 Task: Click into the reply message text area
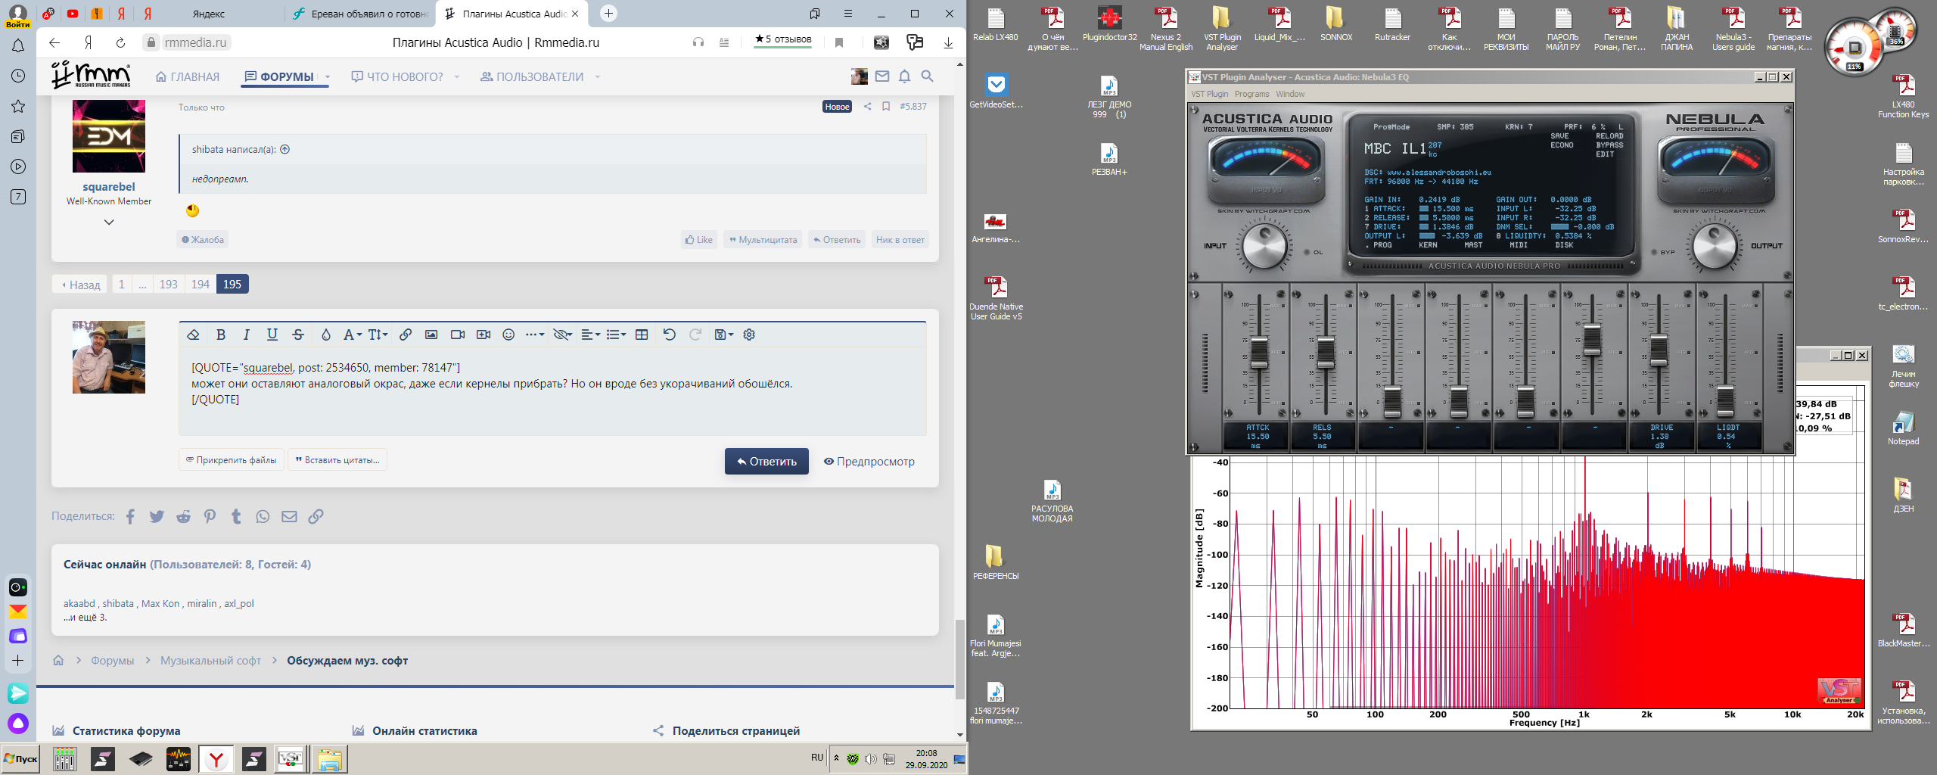(x=552, y=391)
